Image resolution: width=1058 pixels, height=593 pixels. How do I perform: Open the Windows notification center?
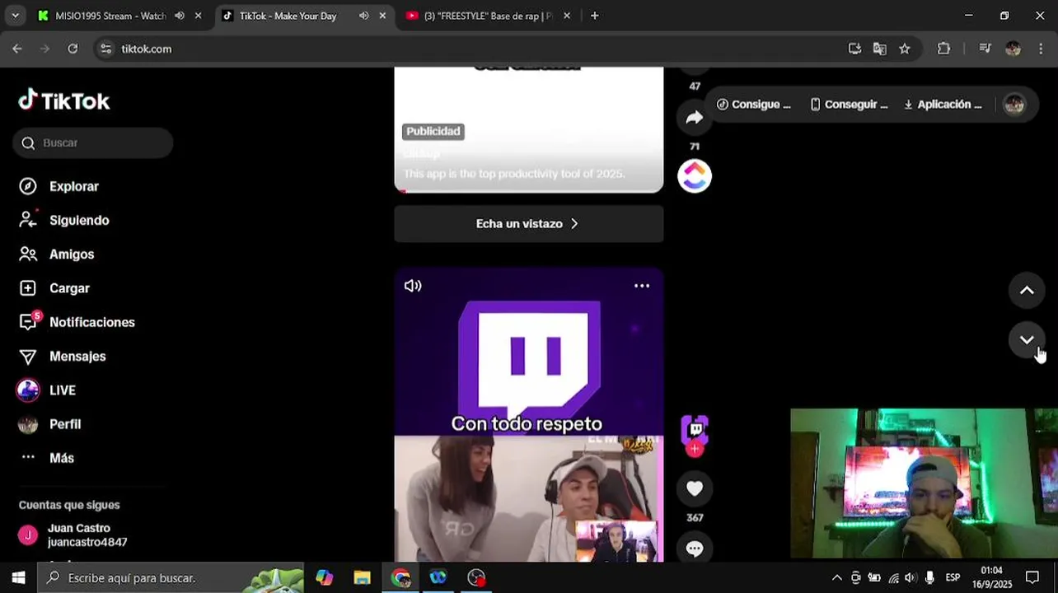click(1032, 578)
